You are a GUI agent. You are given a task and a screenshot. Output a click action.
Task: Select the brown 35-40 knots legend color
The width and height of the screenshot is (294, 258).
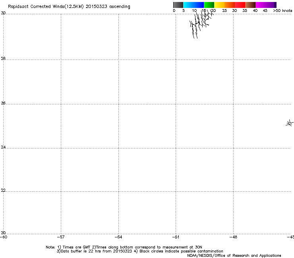point(250,5)
